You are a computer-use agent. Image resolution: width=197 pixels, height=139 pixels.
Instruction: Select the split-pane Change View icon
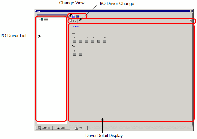coord(74,16)
